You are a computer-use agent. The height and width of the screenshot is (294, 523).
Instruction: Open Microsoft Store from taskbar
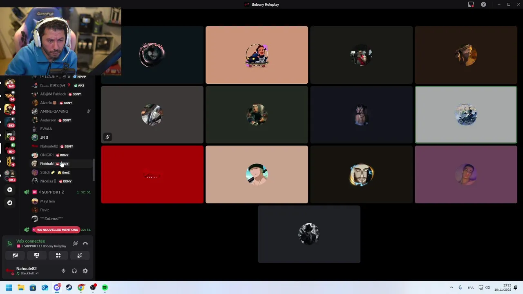[33, 287]
